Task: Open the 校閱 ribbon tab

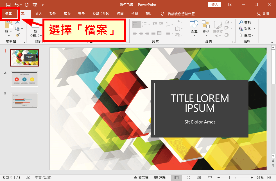Action: [x=120, y=14]
